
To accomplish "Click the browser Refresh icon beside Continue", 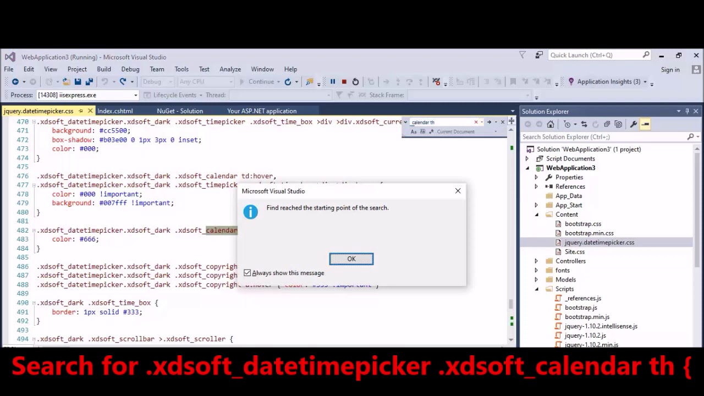I will (288, 81).
